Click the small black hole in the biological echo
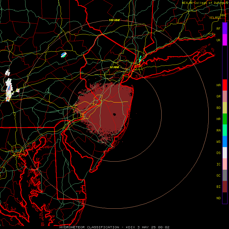229x229 pixels. click(114, 114)
